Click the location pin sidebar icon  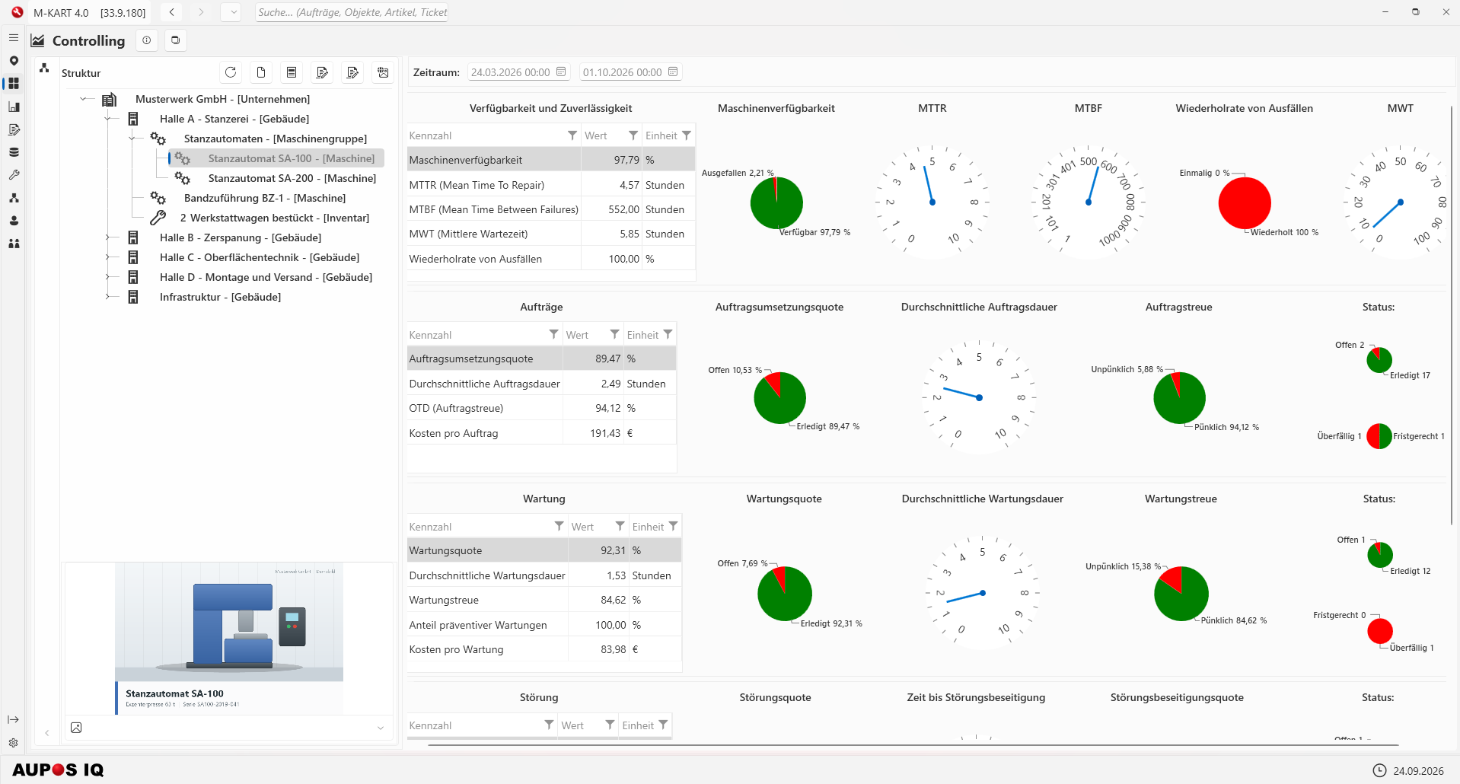coord(13,60)
